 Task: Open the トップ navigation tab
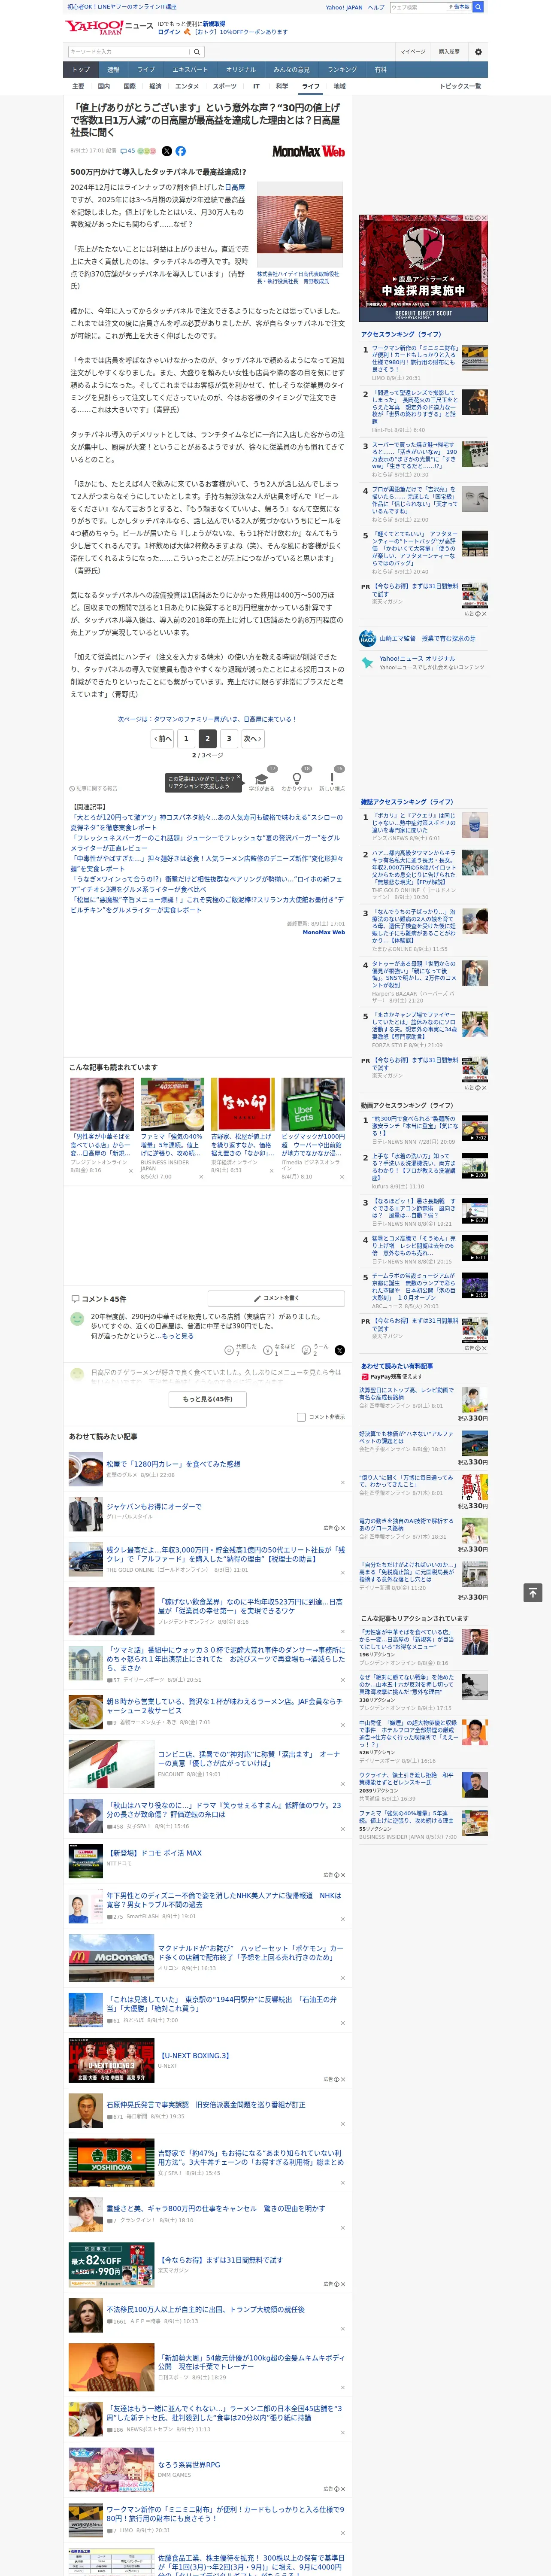pyautogui.click(x=81, y=70)
